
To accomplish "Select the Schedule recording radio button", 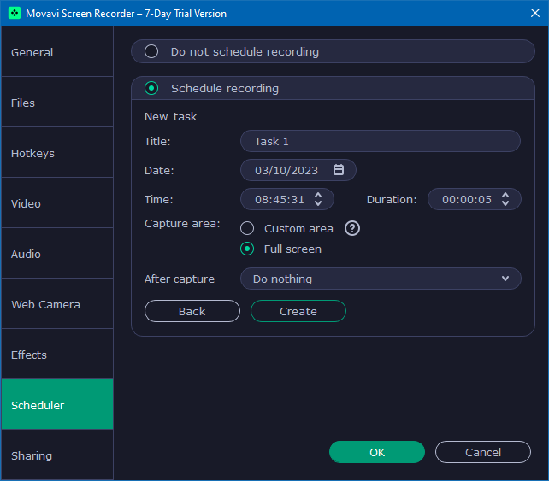I will point(151,88).
